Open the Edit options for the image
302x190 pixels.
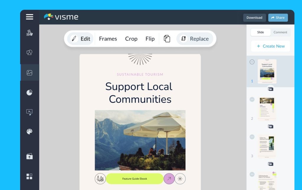coord(80,38)
